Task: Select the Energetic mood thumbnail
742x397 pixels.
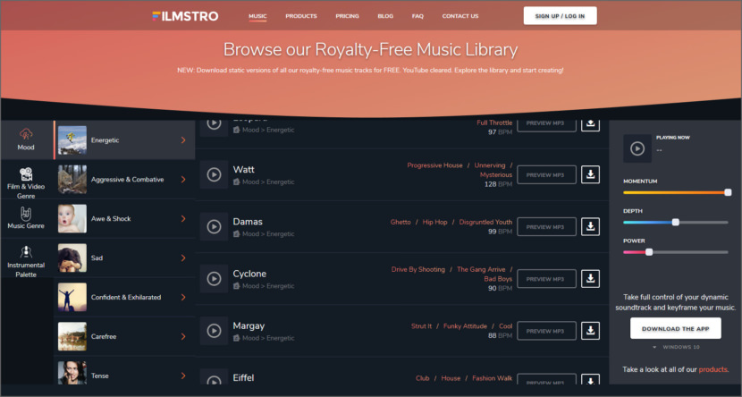Action: (72, 140)
